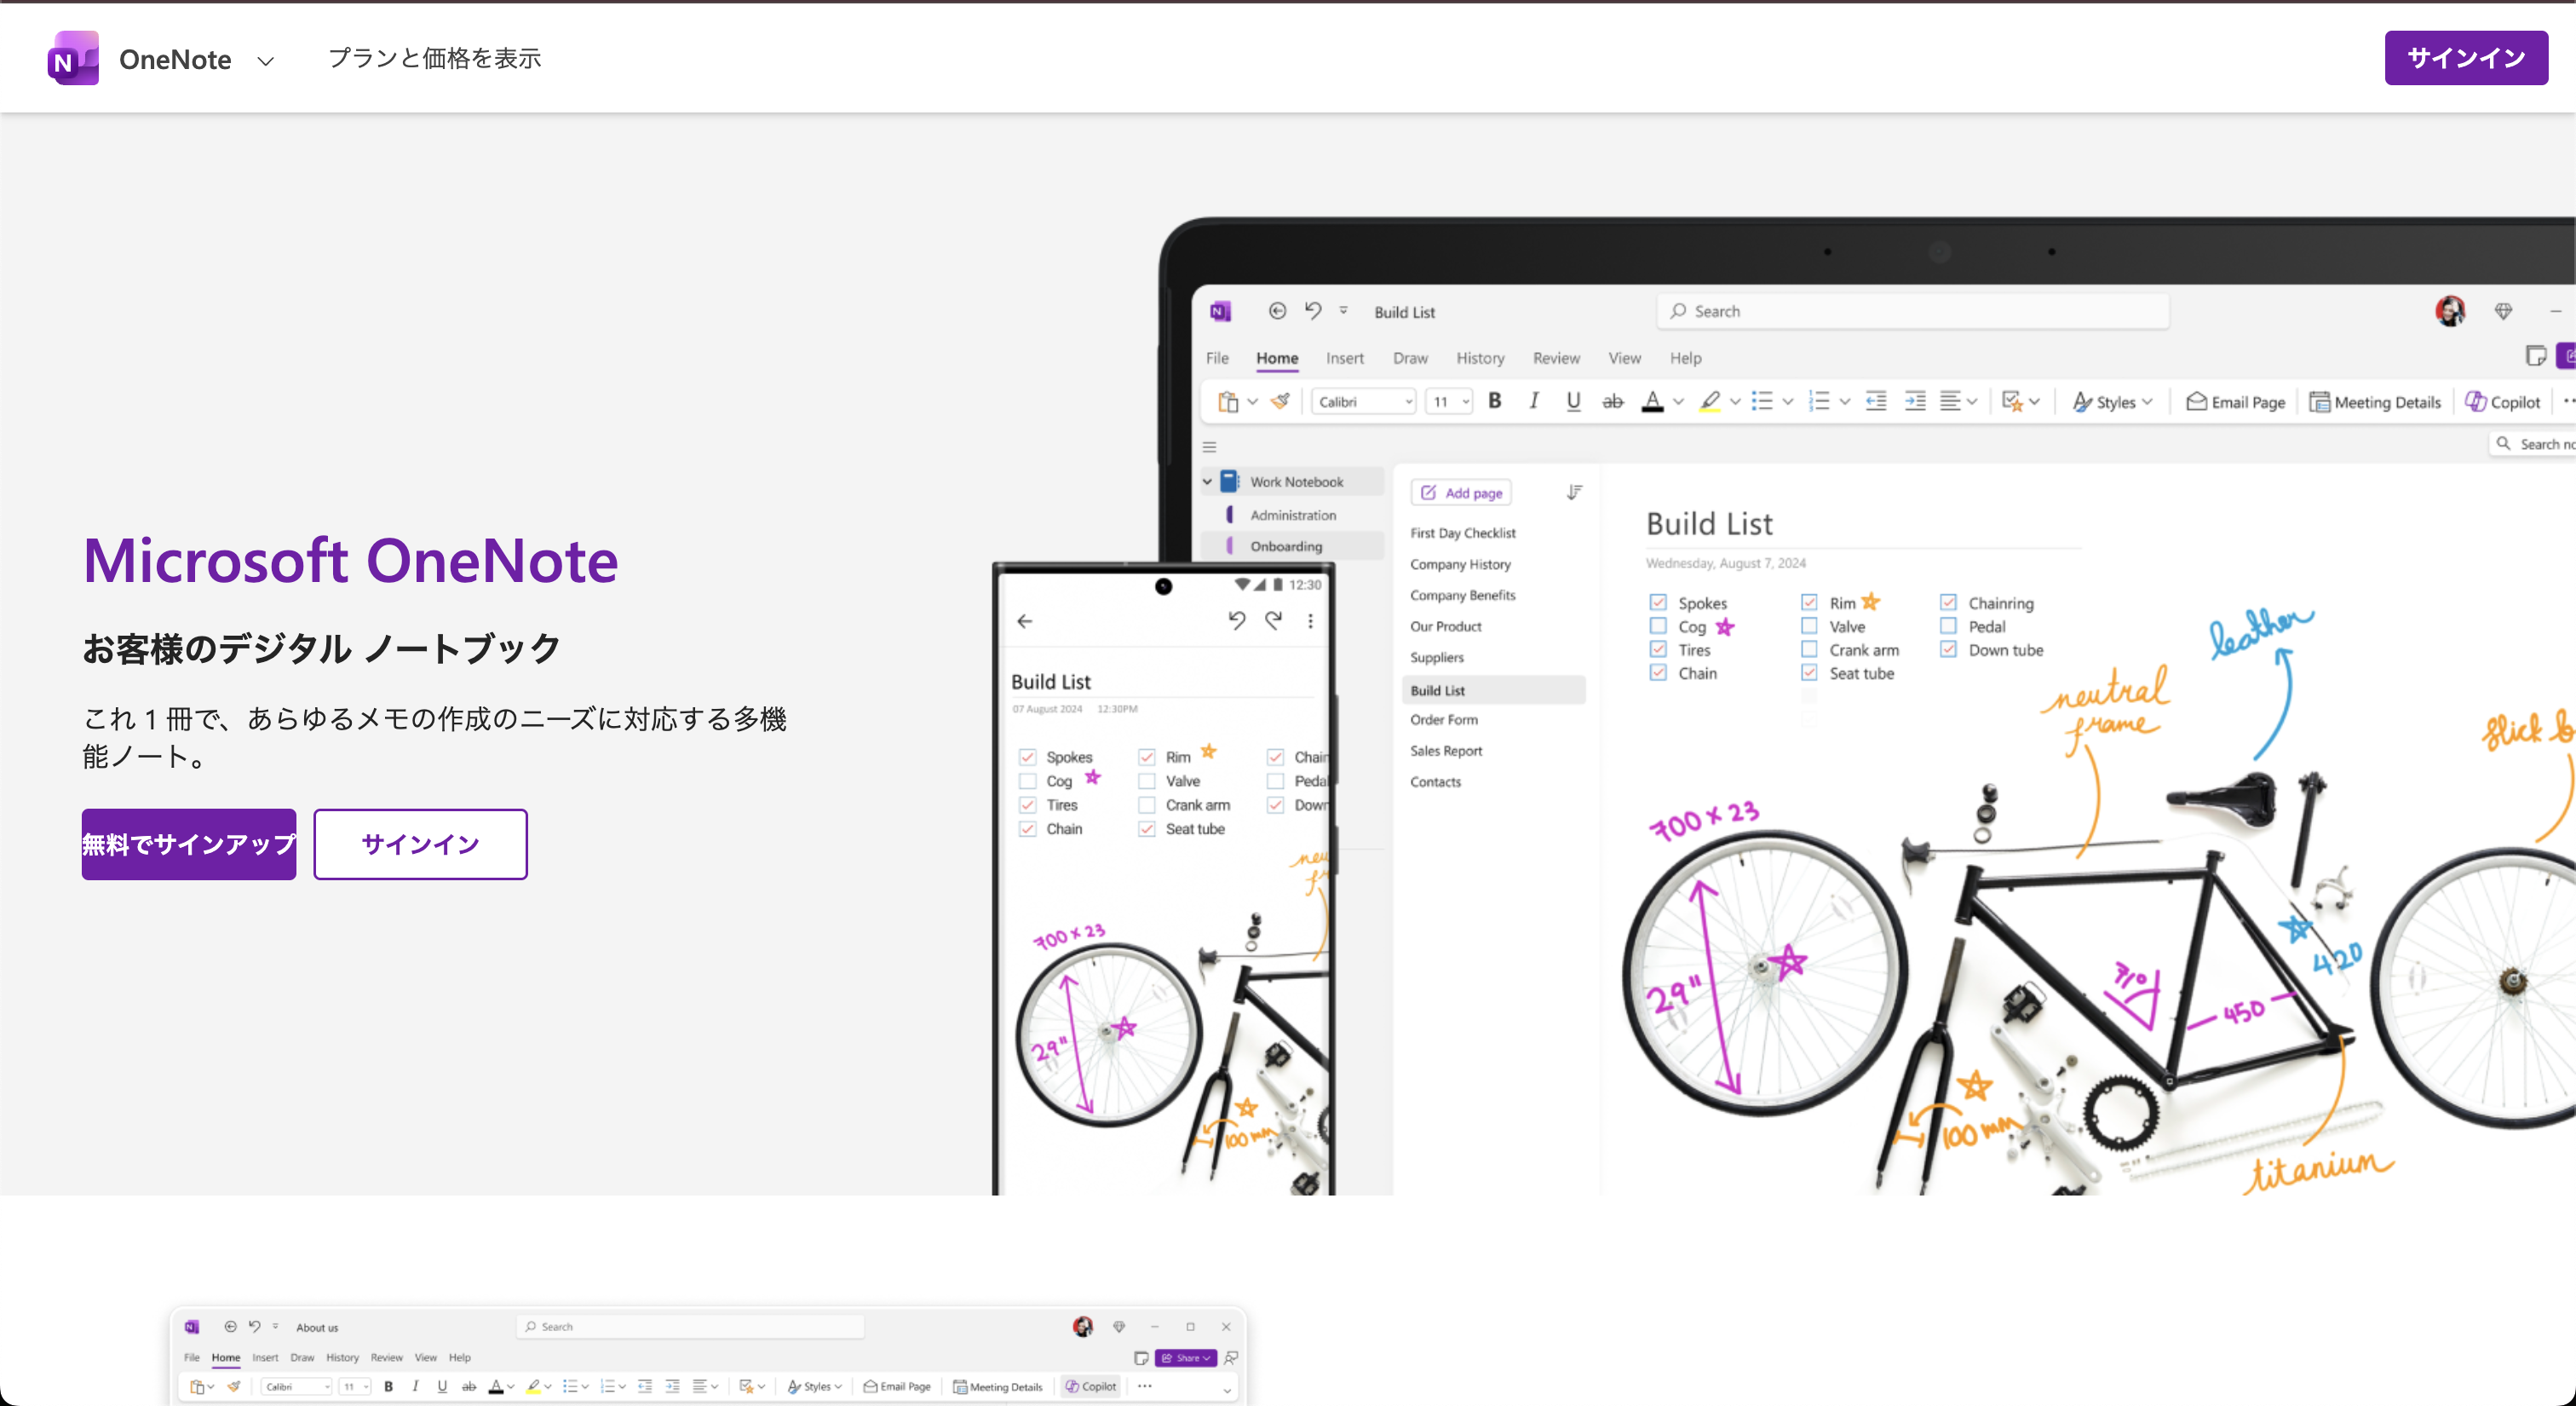Click the OneNote logo icon in header

pos(73,59)
